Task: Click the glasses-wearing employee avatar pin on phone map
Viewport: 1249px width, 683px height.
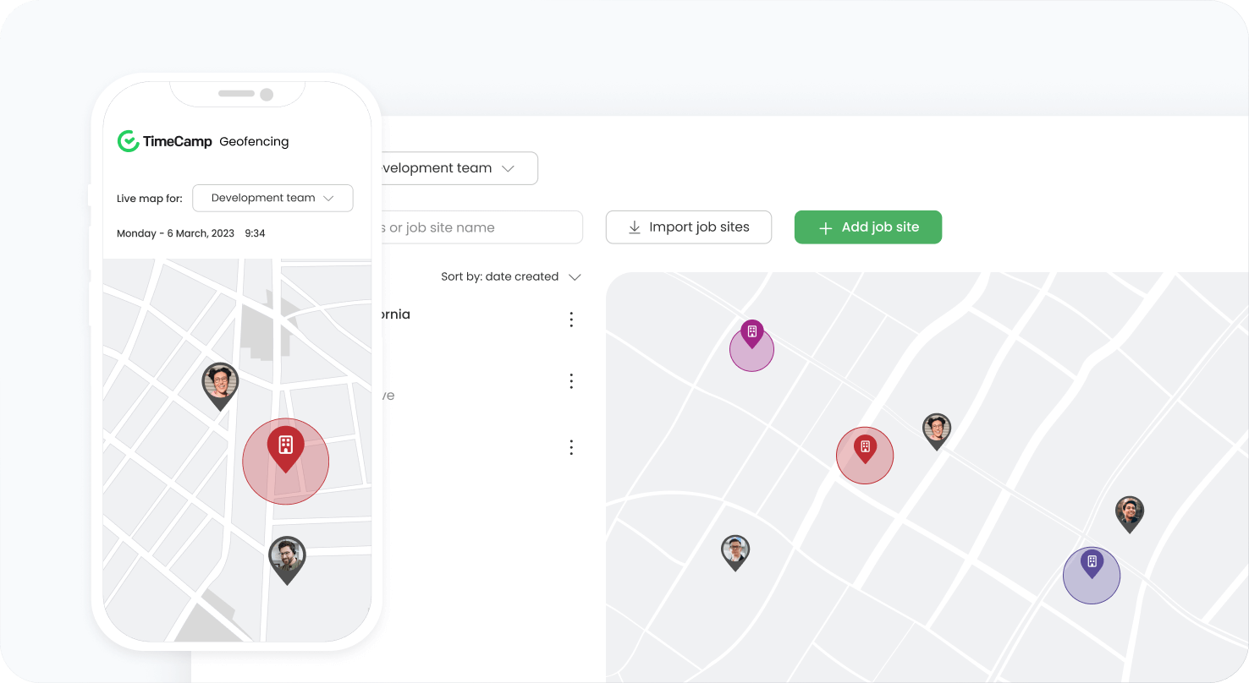Action: coord(220,385)
